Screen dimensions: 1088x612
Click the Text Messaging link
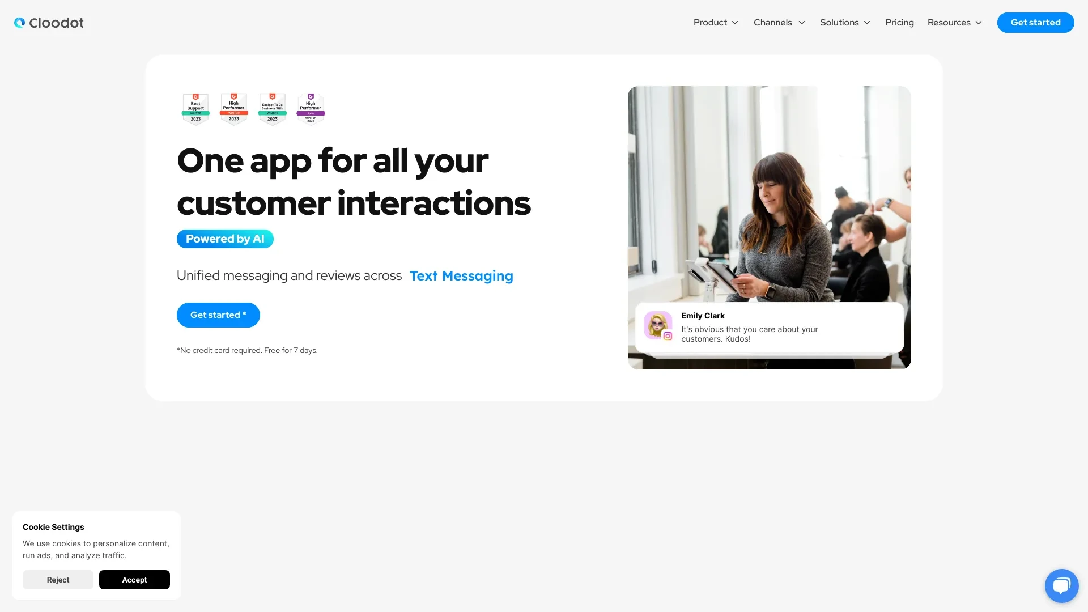(462, 276)
